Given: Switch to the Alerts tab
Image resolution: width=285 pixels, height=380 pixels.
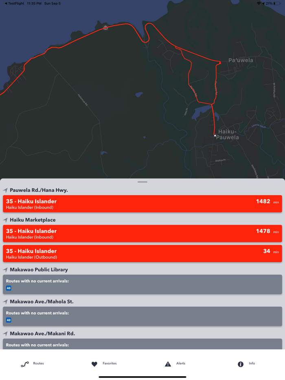Looking at the screenshot, I should point(175,363).
